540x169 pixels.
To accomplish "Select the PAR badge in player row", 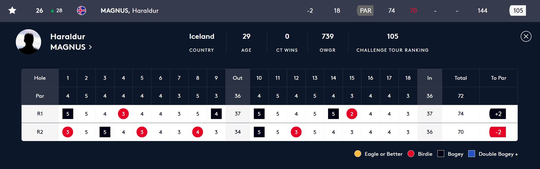I will tap(365, 10).
